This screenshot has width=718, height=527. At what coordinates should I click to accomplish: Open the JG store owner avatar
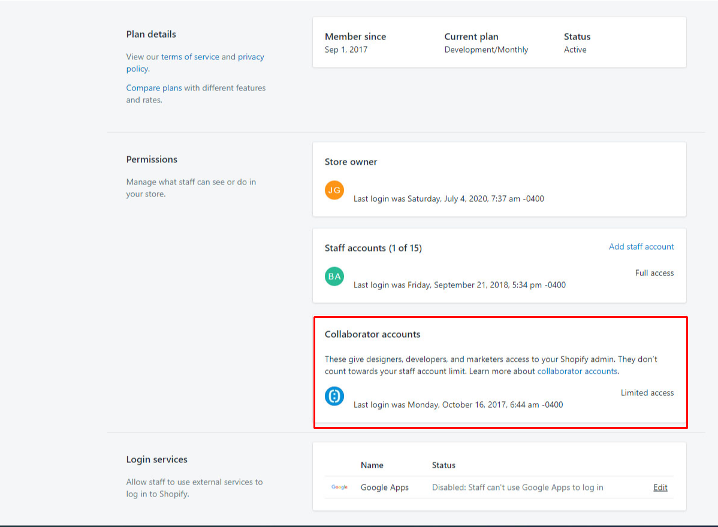click(x=334, y=190)
